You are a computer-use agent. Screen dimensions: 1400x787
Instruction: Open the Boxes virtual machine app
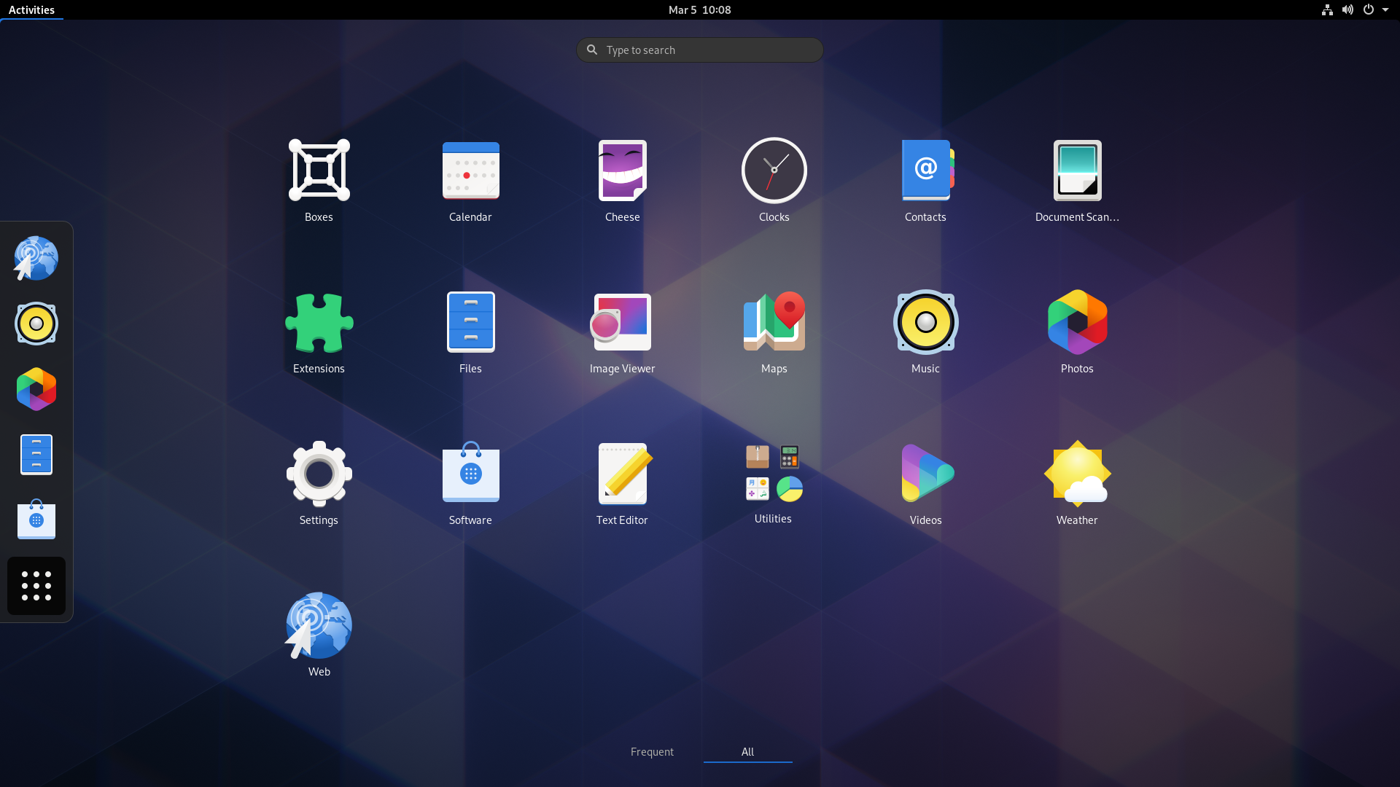coord(318,170)
